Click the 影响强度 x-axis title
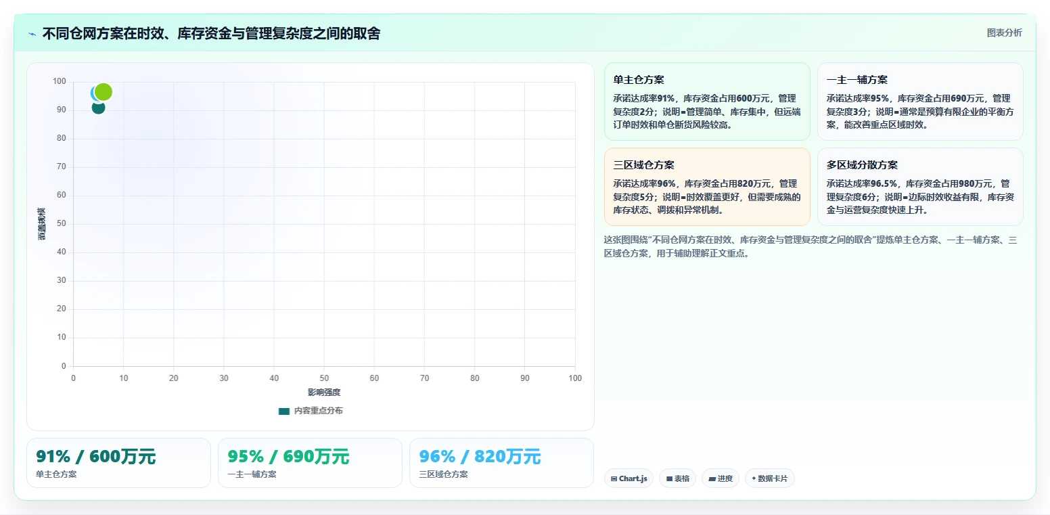The height and width of the screenshot is (515, 1050). tap(324, 393)
